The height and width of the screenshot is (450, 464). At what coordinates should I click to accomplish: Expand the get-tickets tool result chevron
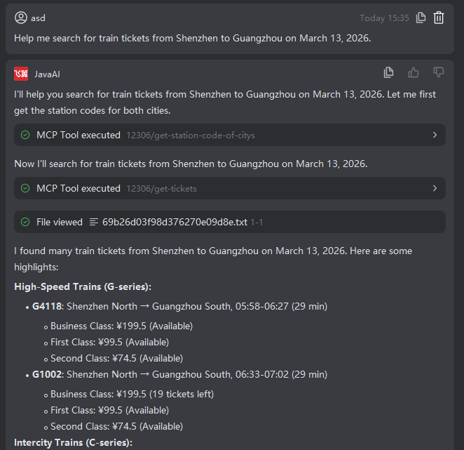[435, 188]
